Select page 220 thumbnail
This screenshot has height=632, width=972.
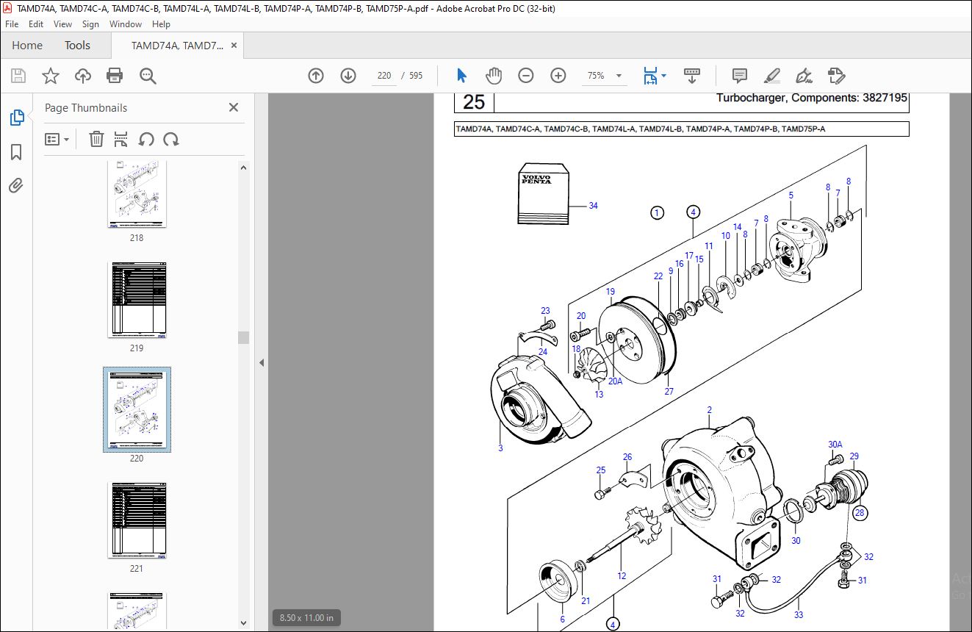click(x=137, y=409)
